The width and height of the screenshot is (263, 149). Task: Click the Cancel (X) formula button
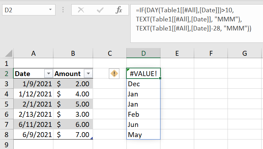point(81,10)
